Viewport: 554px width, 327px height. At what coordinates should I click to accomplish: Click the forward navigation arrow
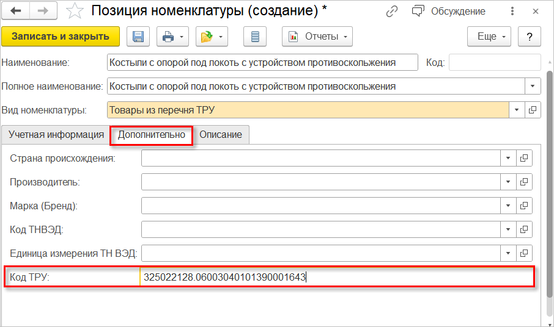43,11
